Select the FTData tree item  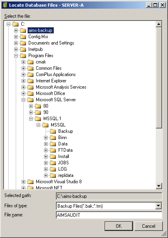click(65, 150)
